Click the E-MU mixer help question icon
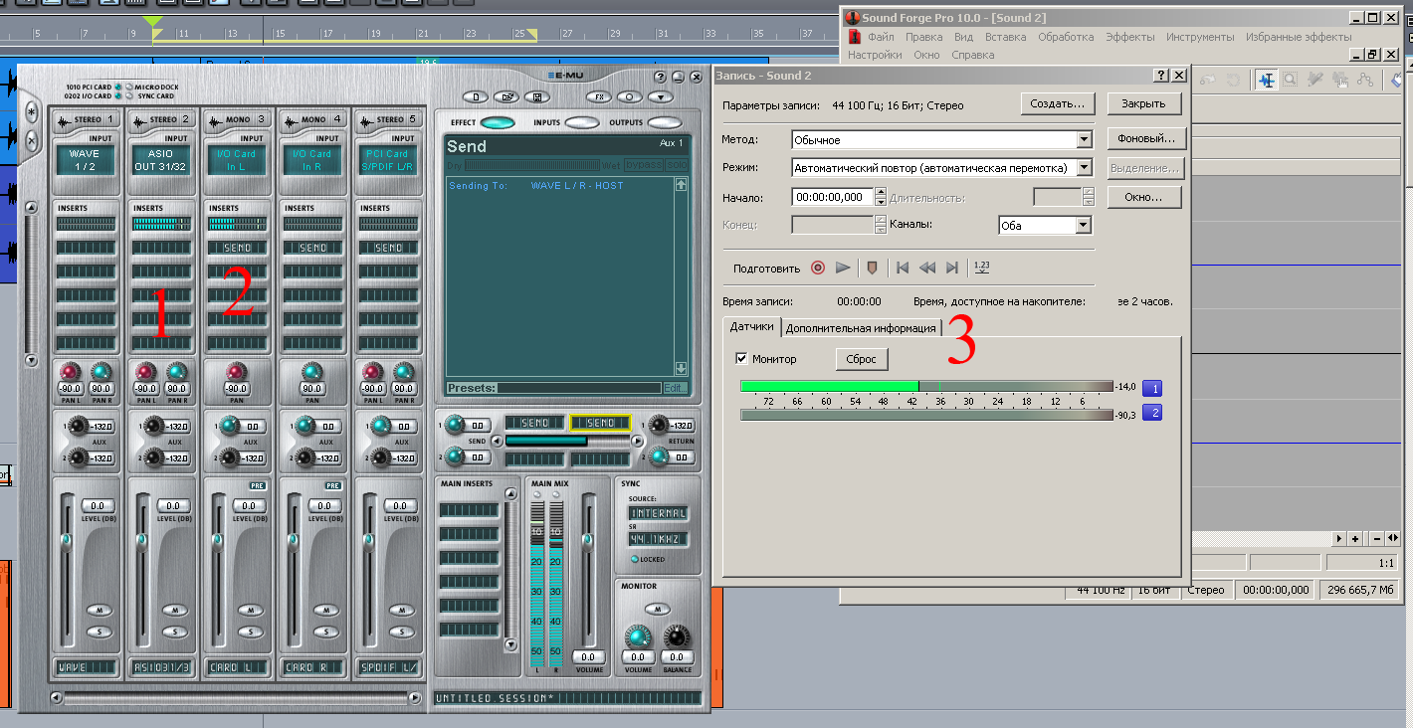The height and width of the screenshot is (728, 1413). (661, 77)
